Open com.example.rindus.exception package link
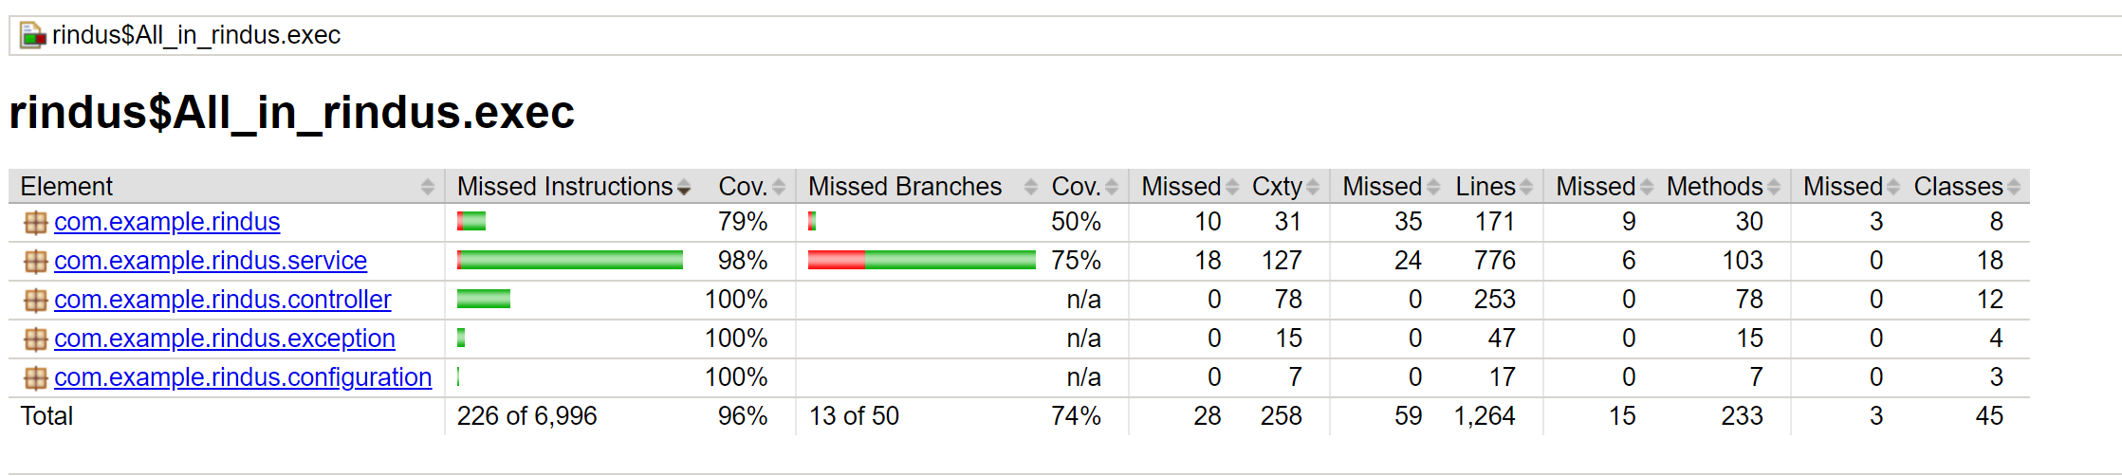The height and width of the screenshot is (476, 2122). tap(225, 339)
